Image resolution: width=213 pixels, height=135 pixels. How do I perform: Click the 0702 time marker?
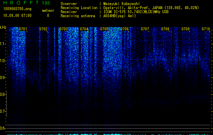[43, 29]
